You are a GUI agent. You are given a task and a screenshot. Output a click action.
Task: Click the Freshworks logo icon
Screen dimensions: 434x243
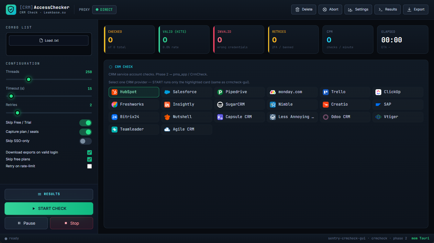[115, 104]
